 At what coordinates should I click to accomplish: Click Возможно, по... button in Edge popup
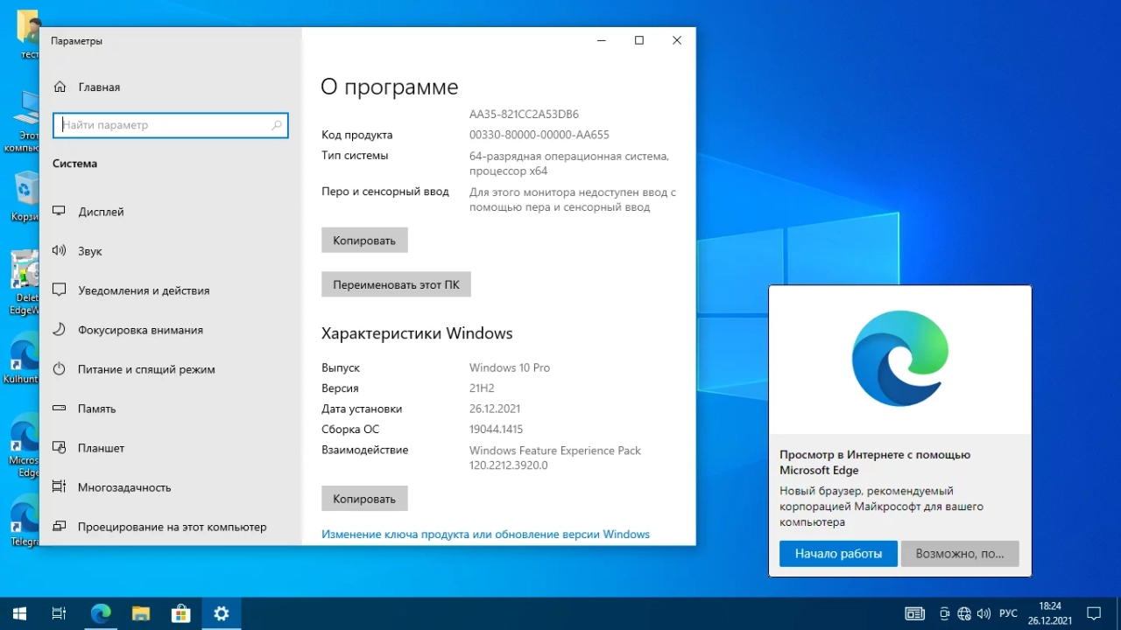pos(960,554)
